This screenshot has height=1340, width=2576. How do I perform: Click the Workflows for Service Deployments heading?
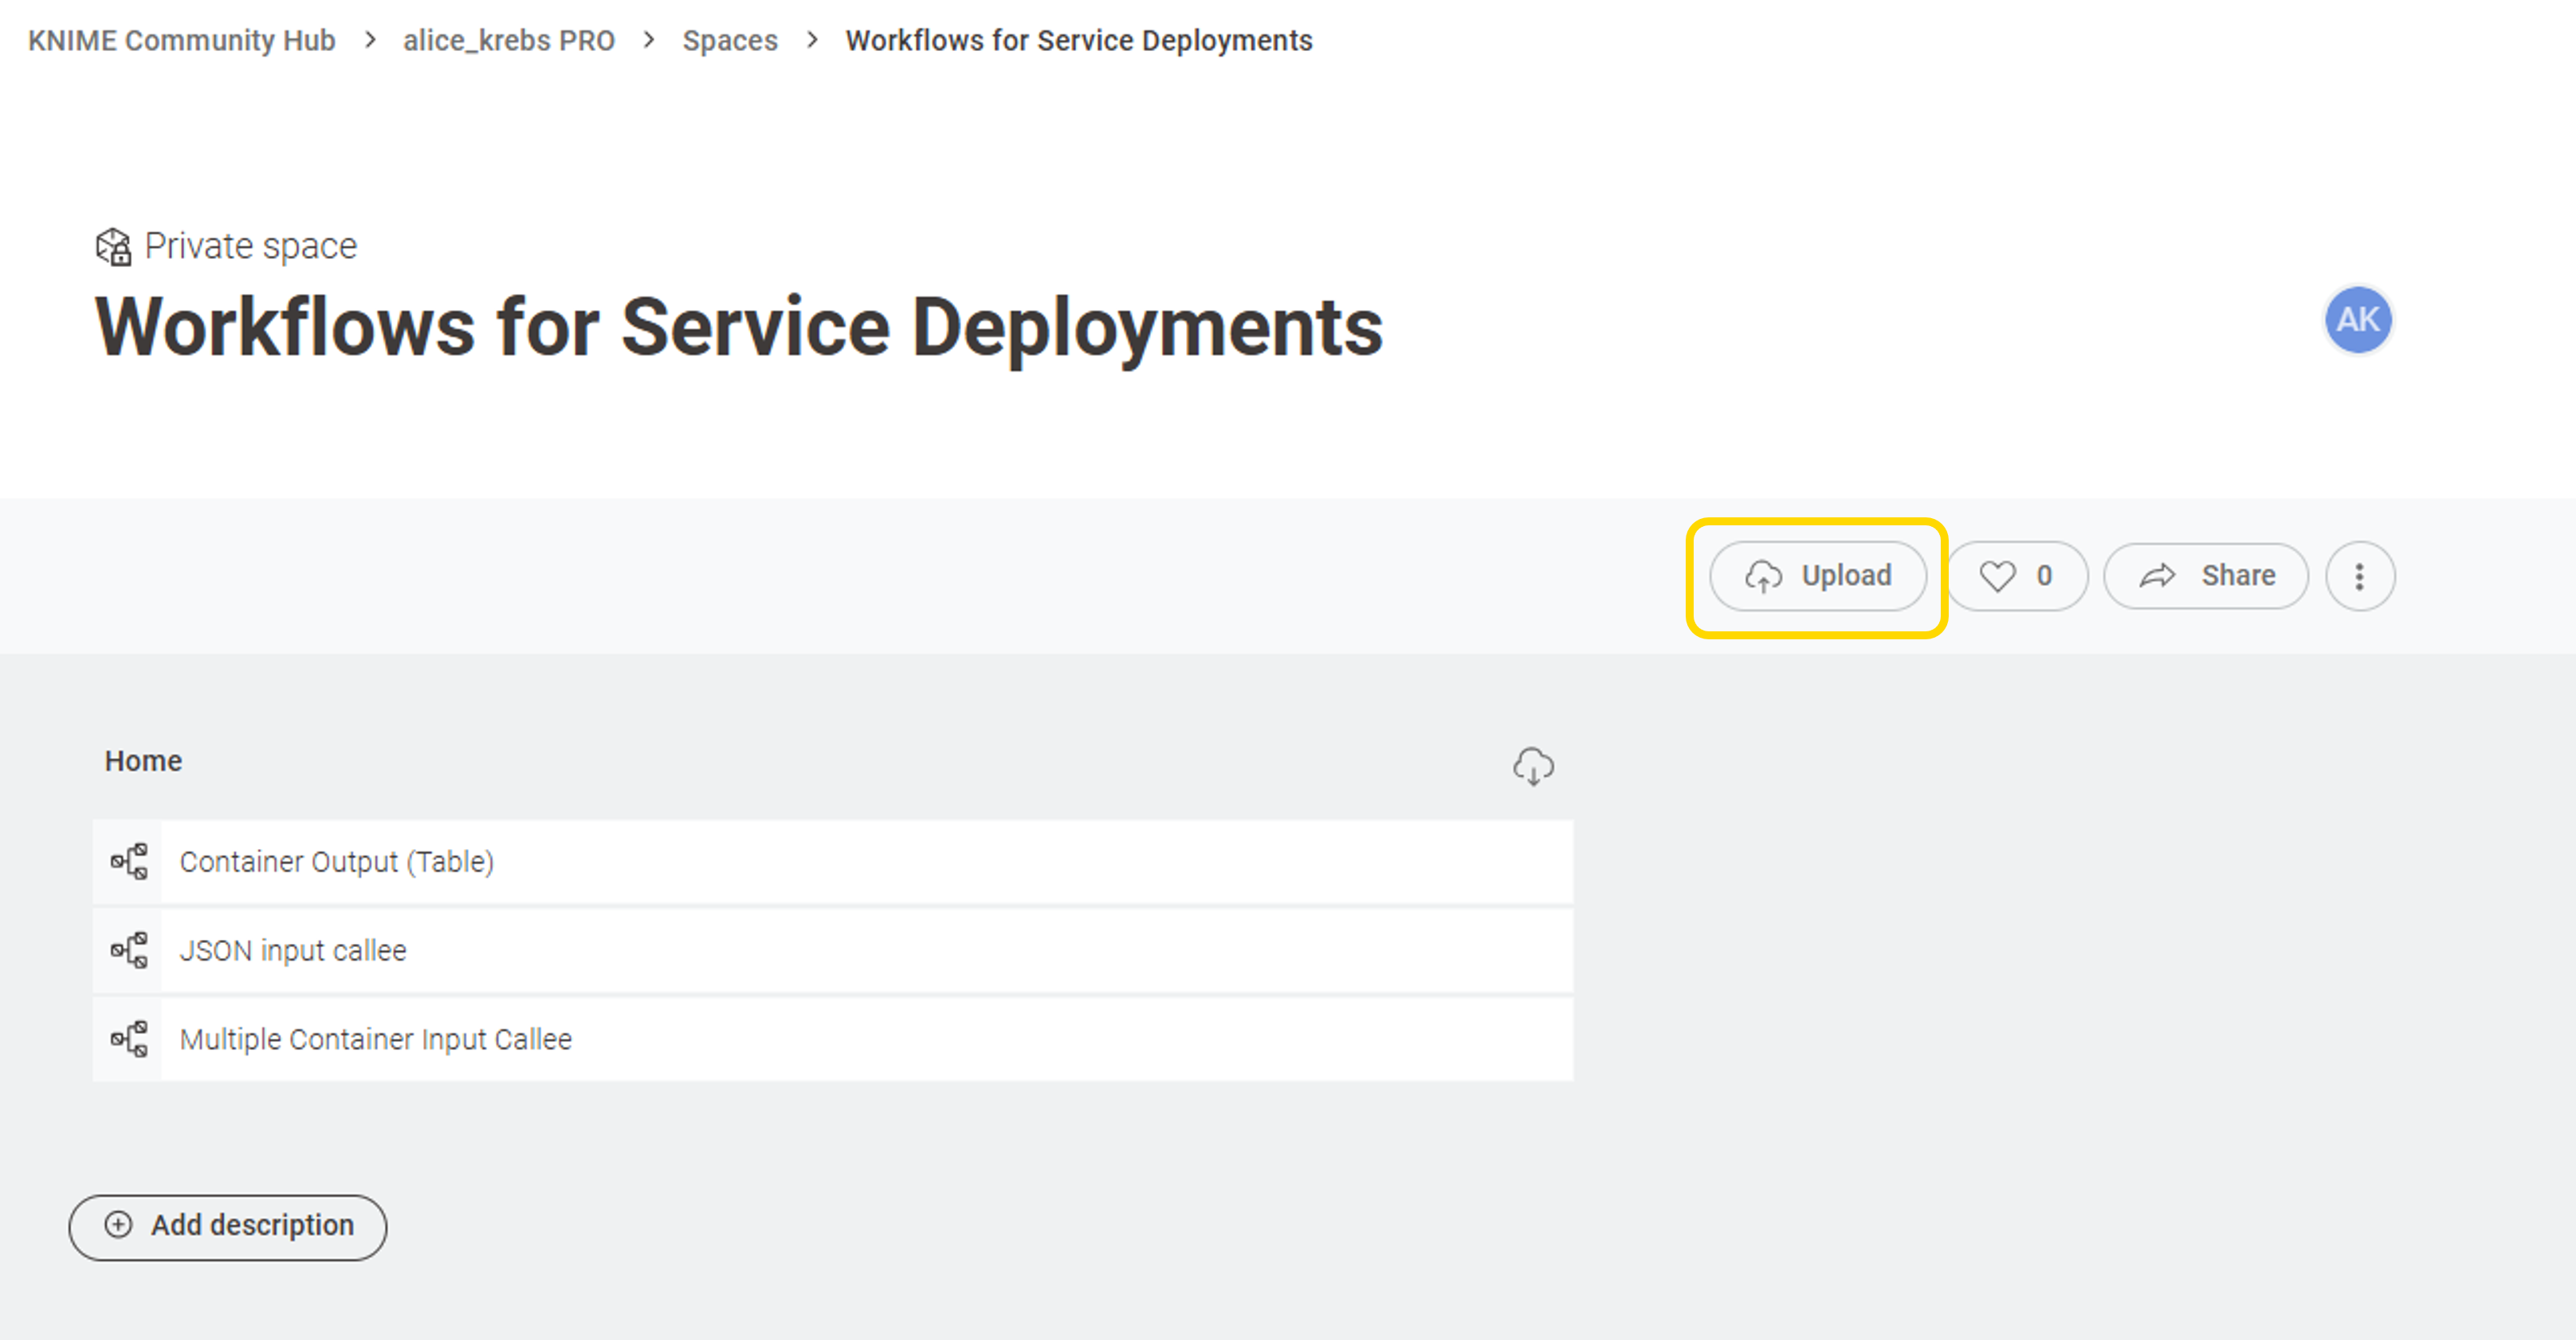click(739, 327)
